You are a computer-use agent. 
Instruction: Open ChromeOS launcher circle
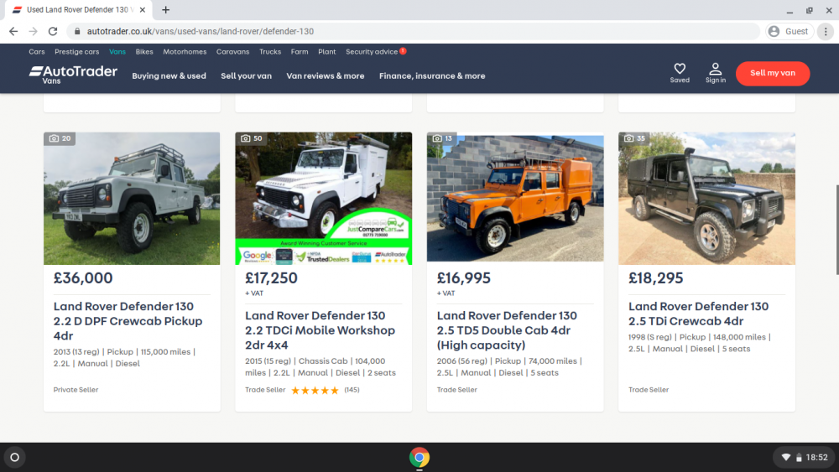point(15,458)
